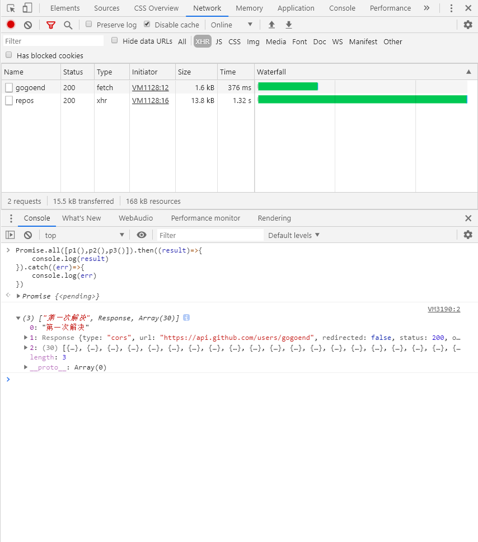Open source link VM3190:2
478x542 pixels.
coord(444,309)
